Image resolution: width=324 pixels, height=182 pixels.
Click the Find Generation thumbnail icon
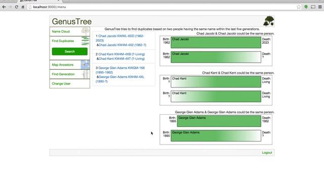click(85, 74)
